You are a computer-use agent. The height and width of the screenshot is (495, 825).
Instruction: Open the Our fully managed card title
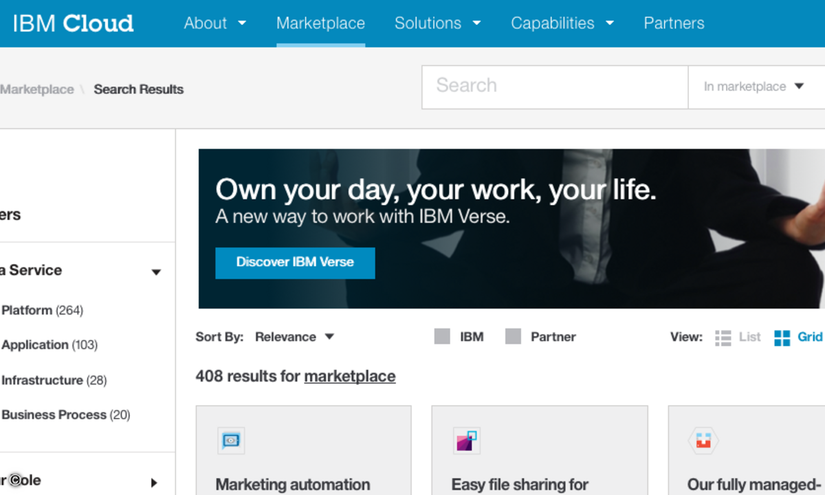754,485
